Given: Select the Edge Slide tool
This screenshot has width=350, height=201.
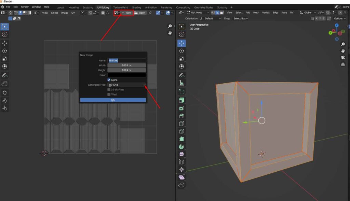Looking at the screenshot, I should [181, 162].
